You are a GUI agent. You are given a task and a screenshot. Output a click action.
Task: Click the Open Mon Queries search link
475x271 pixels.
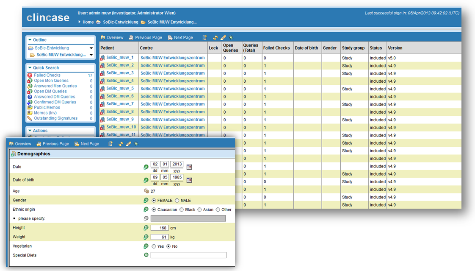click(51, 81)
